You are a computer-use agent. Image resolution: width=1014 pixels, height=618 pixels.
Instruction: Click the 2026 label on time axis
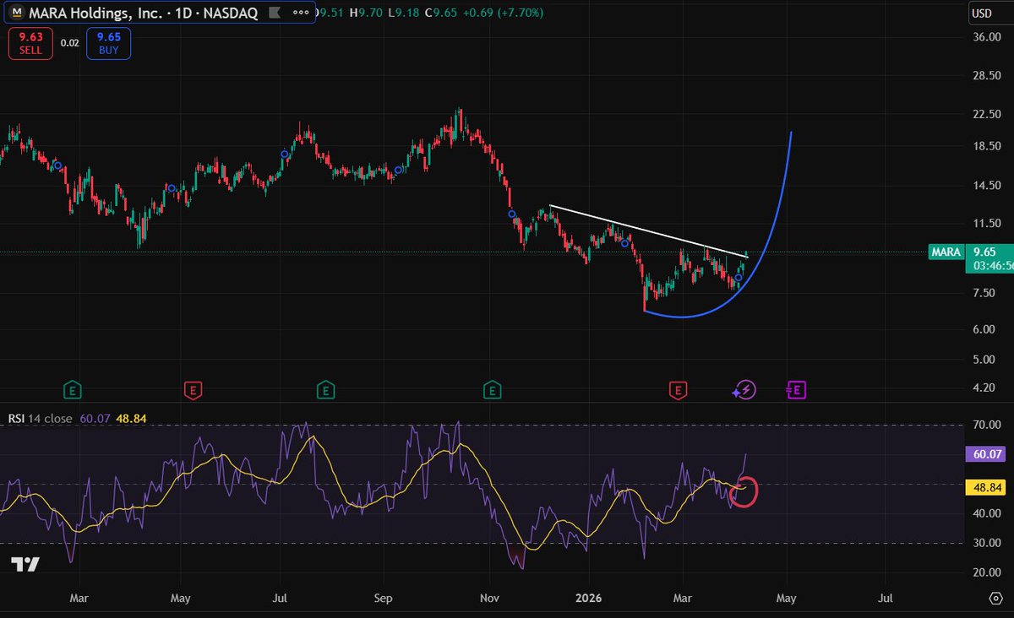coord(587,599)
